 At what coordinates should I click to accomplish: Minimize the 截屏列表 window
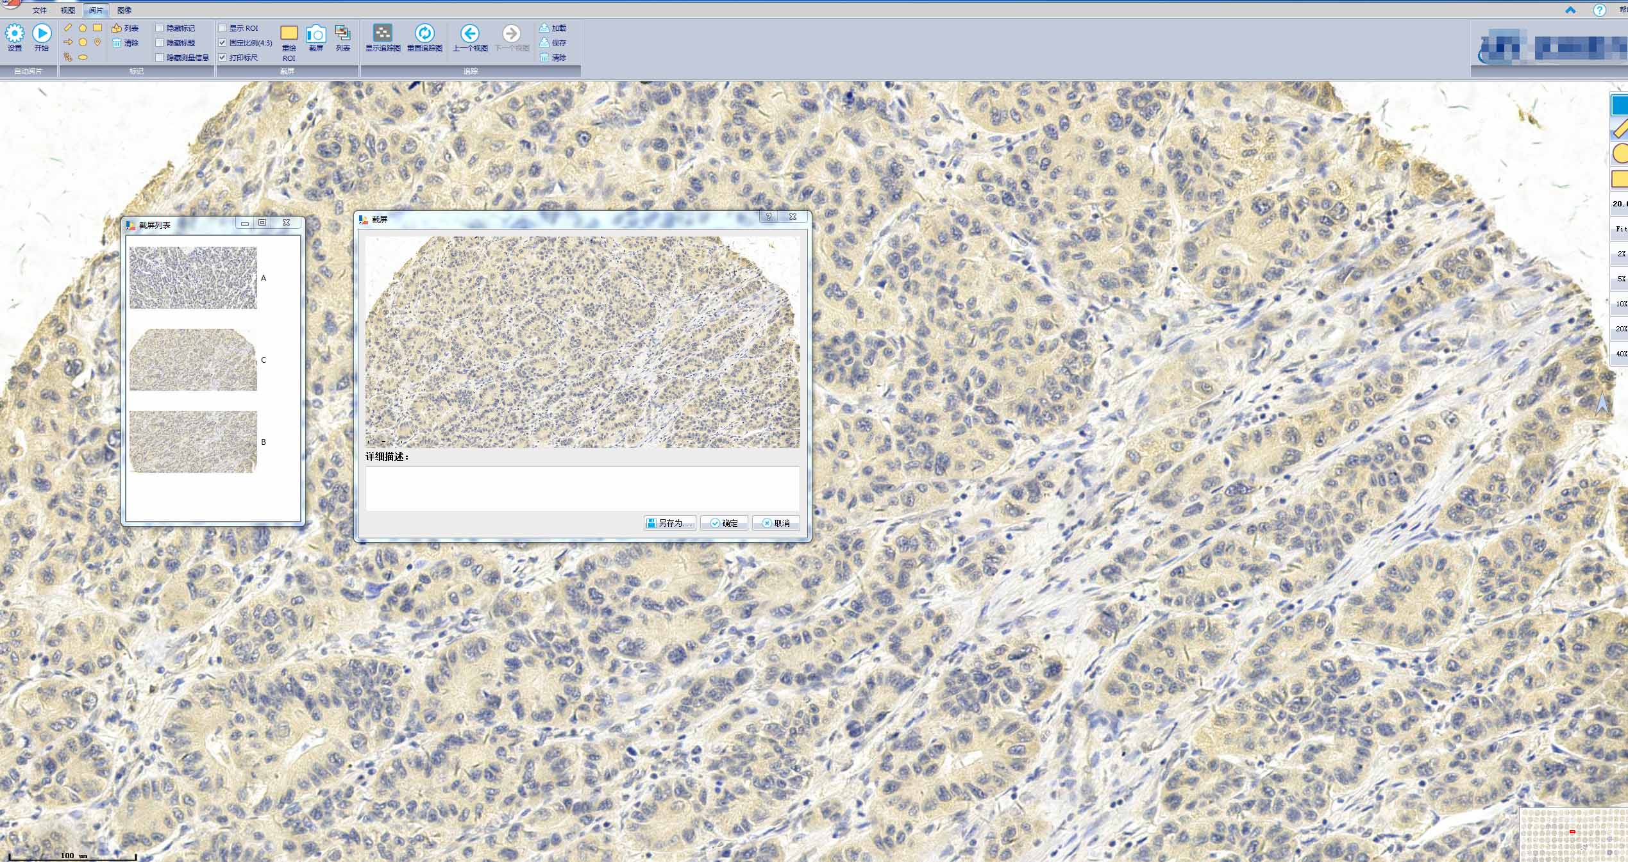coord(245,223)
